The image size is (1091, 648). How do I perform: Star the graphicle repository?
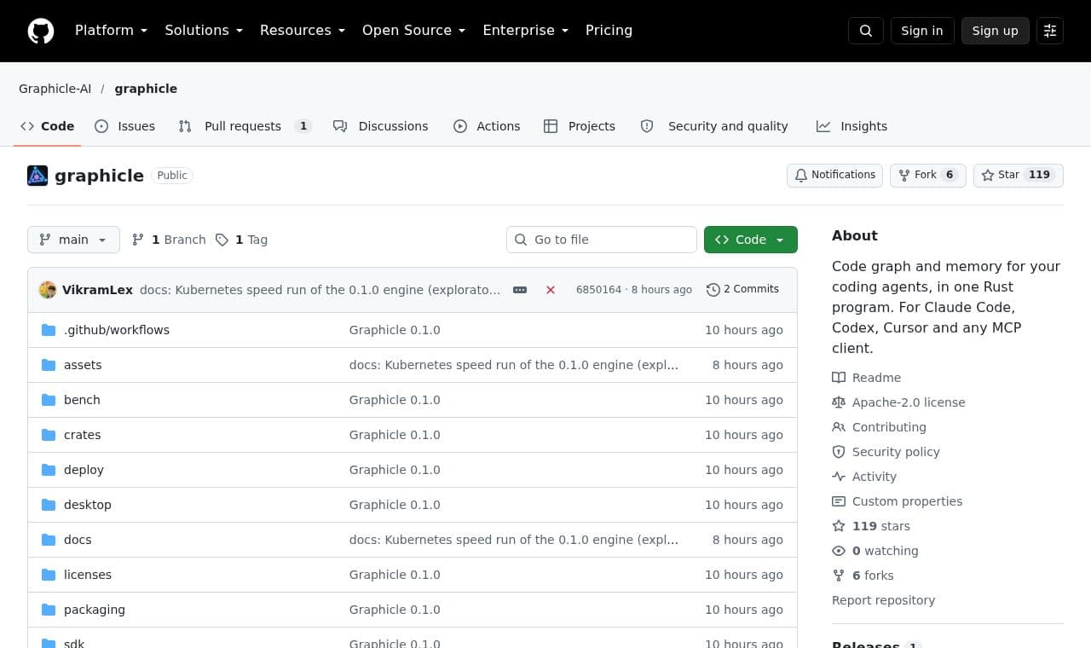1019,176
